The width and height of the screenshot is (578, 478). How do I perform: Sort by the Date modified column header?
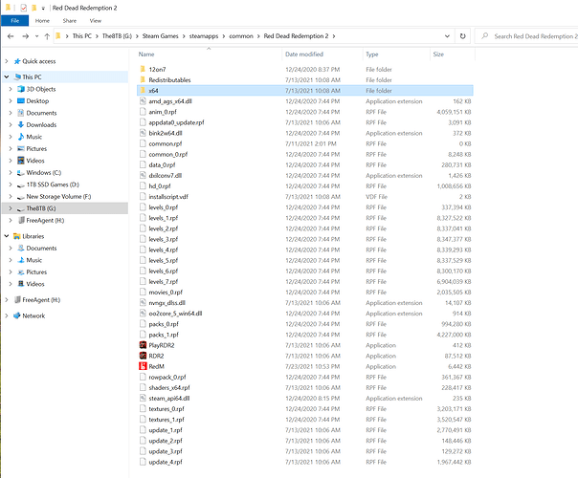304,54
